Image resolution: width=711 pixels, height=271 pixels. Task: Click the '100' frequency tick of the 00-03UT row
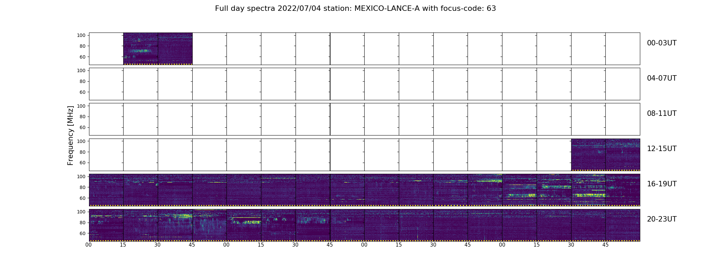pyautogui.click(x=81, y=35)
